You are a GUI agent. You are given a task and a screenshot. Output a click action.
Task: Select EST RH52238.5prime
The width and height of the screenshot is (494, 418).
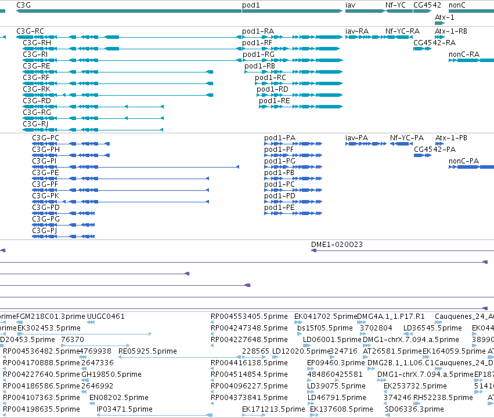click(443, 398)
